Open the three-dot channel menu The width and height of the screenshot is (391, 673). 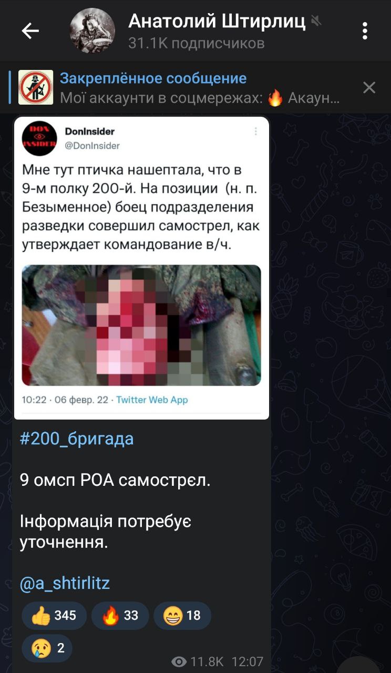tap(365, 31)
